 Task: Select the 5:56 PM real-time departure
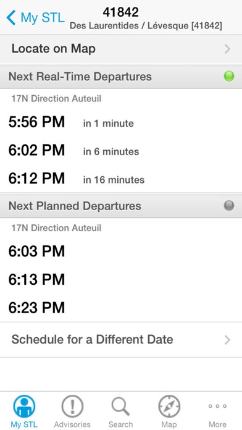[x=121, y=122]
